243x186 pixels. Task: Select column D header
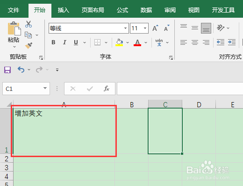199,104
